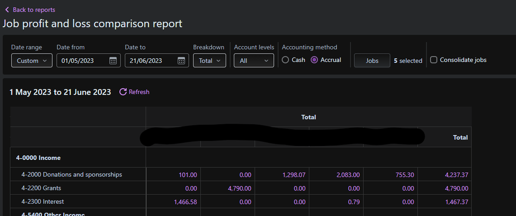Open the Date range Custom dropdown
The height and width of the screenshot is (216, 516).
tap(32, 61)
